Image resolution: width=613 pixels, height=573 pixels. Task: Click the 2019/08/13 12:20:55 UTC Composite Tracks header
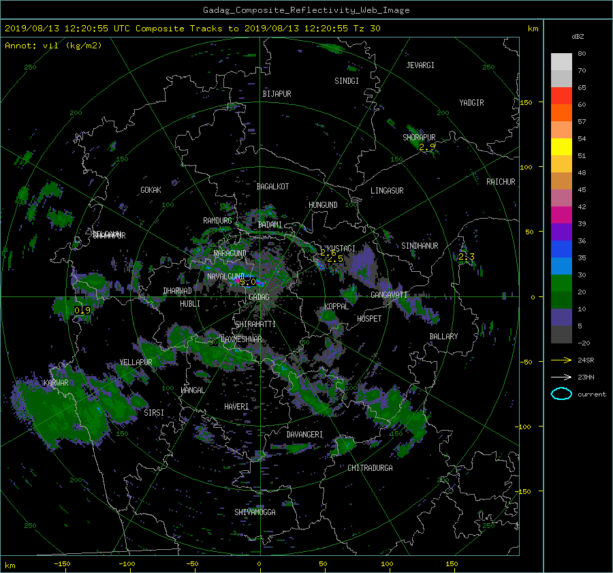(x=192, y=29)
